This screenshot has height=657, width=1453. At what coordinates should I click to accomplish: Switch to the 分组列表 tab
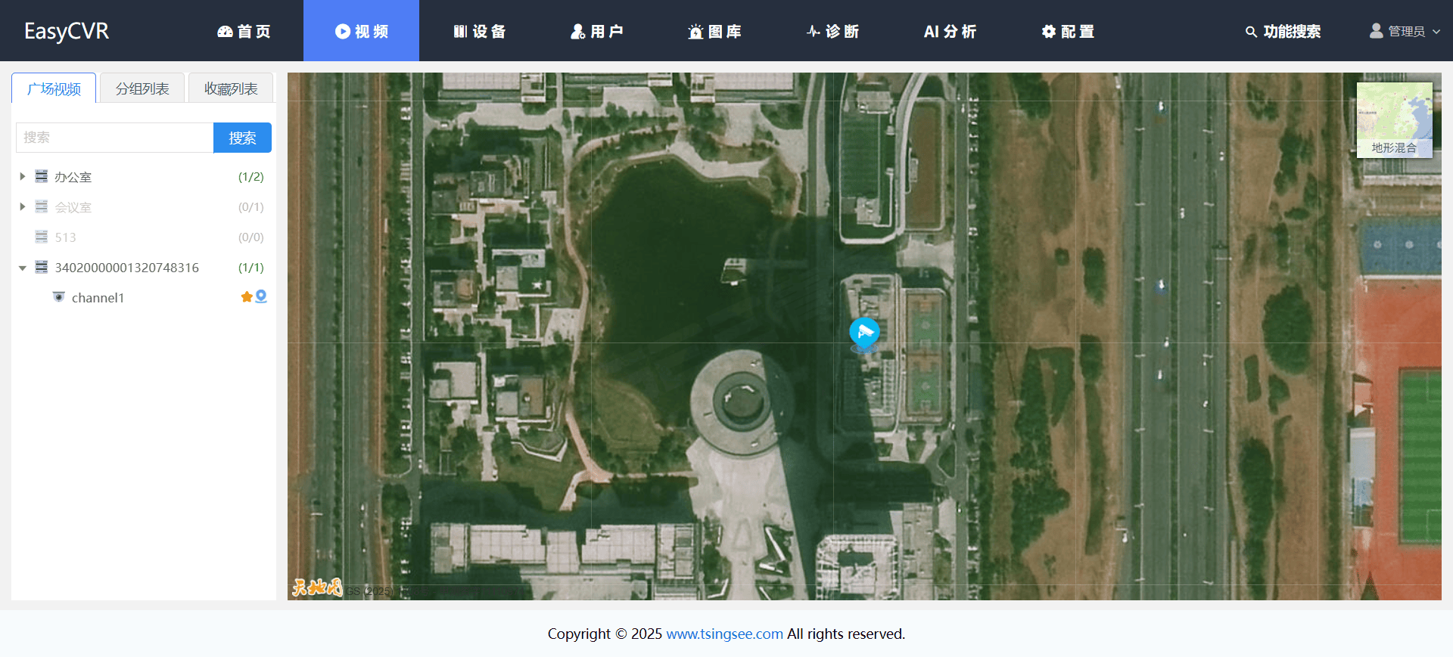click(142, 88)
